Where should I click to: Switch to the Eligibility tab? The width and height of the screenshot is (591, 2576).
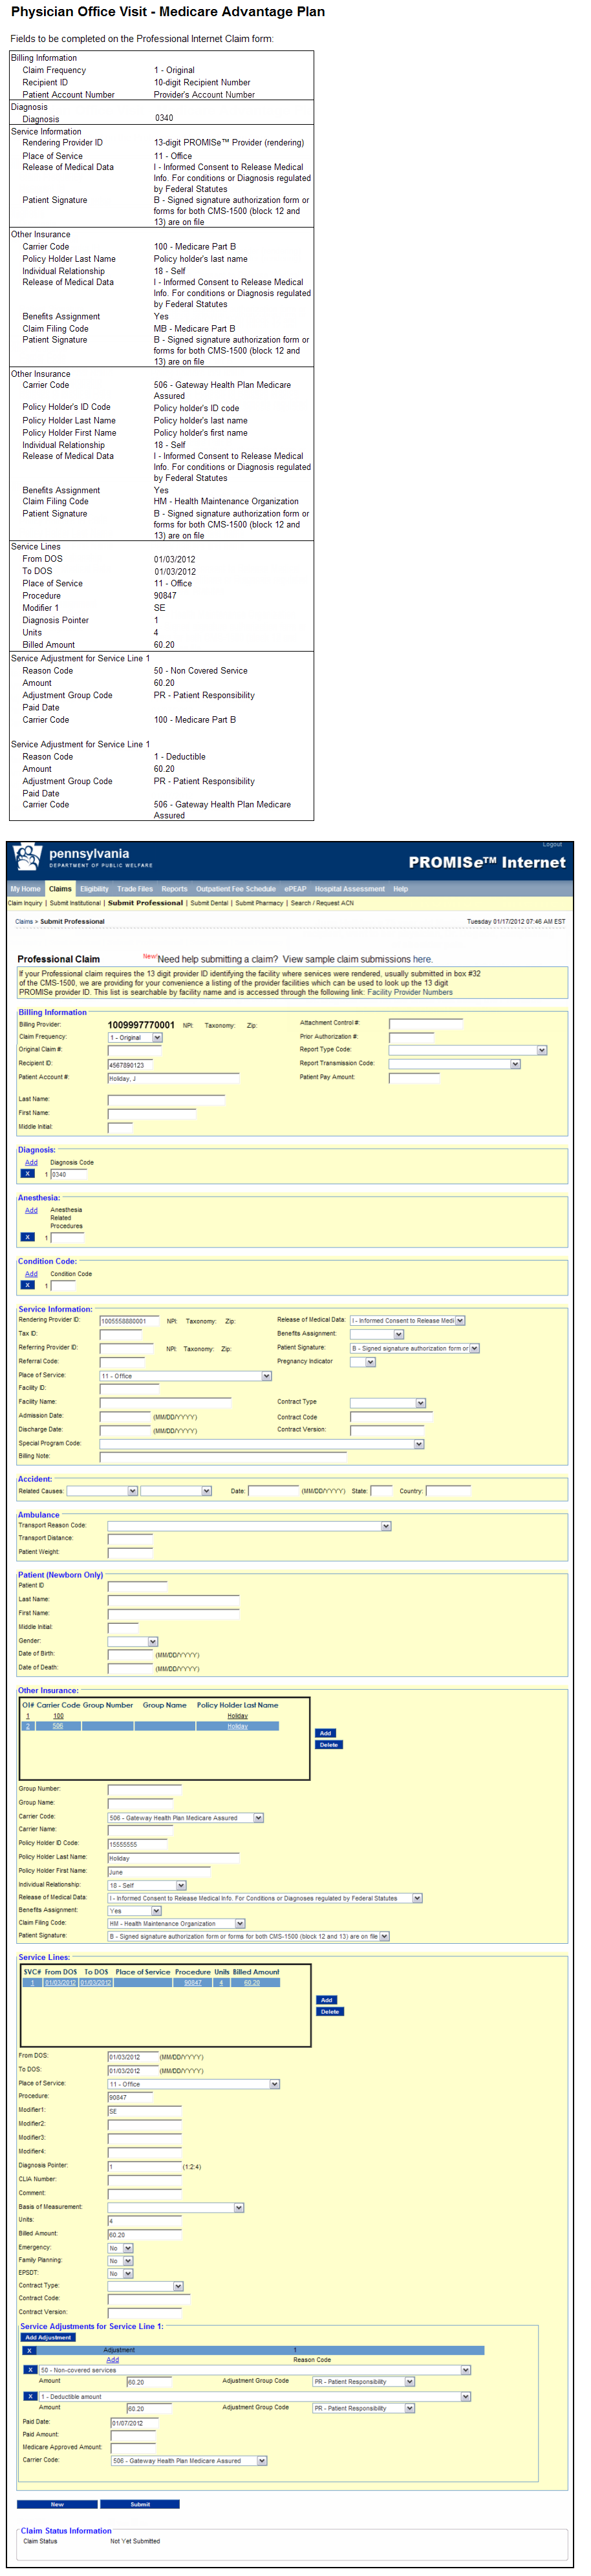pos(94,888)
